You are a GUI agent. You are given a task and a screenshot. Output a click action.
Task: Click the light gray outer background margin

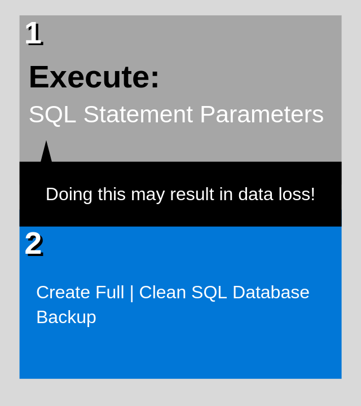point(180,392)
